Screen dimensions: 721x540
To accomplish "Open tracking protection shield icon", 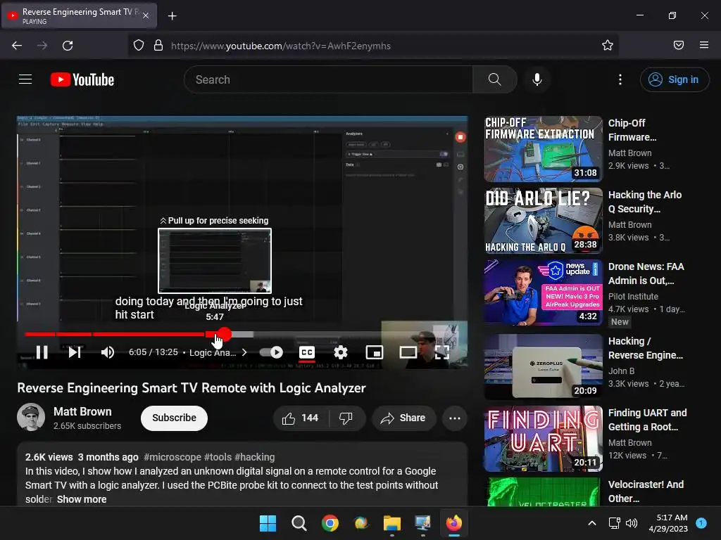I will [x=139, y=46].
